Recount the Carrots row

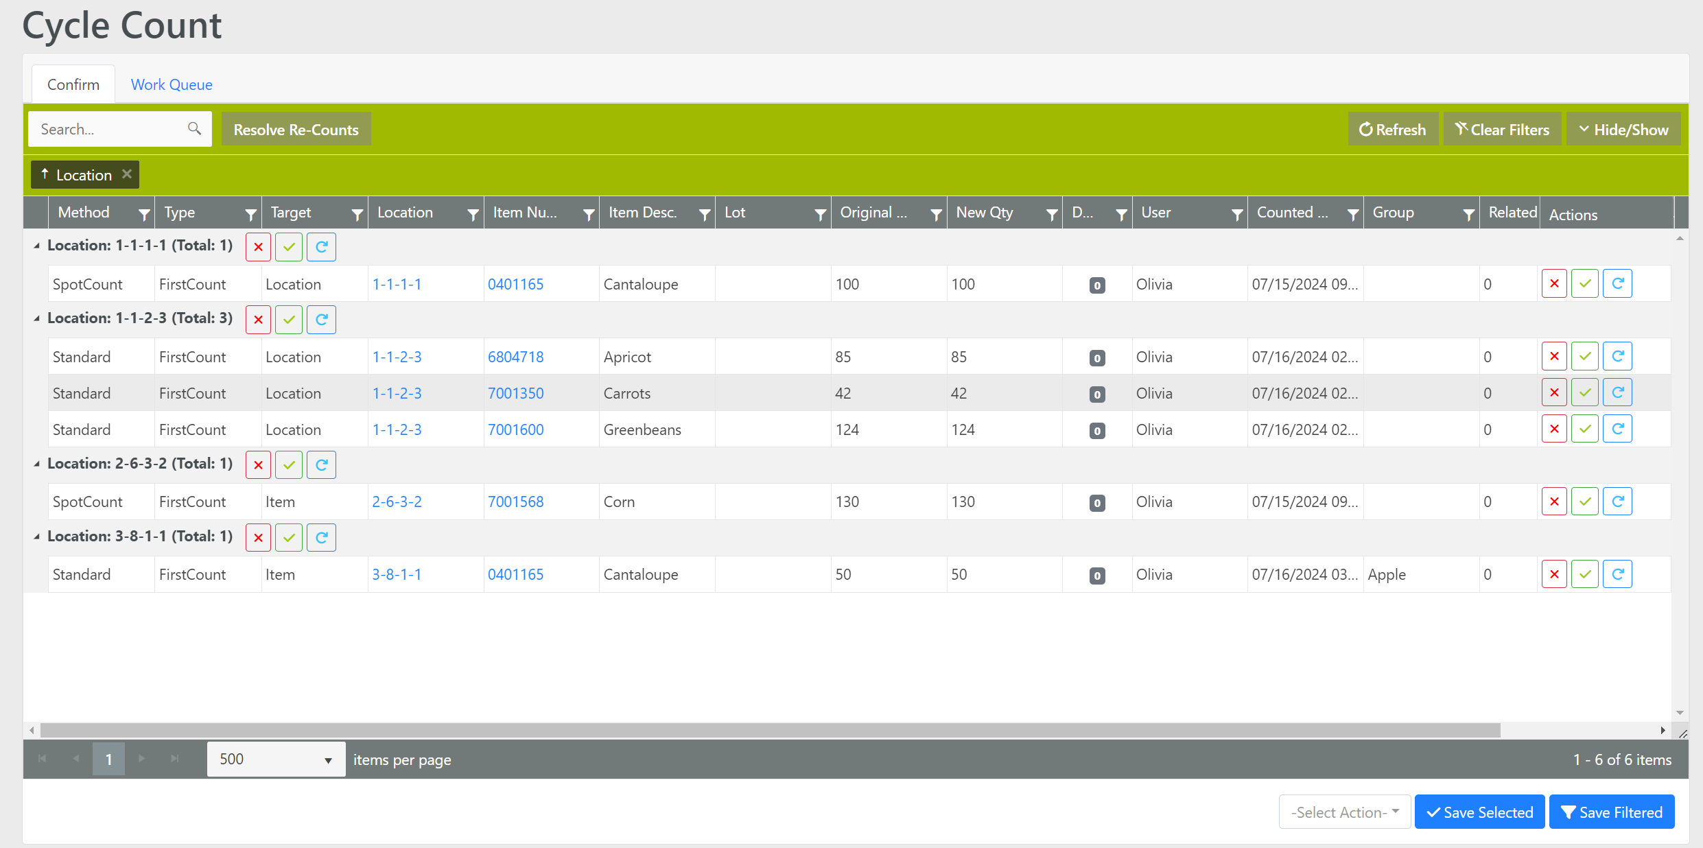pos(1617,393)
